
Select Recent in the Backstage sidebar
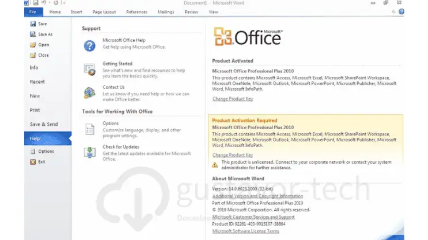37,82
